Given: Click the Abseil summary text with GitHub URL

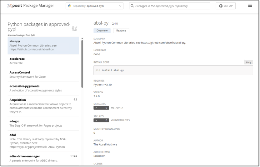Looking at the screenshot, I should click(140, 43).
